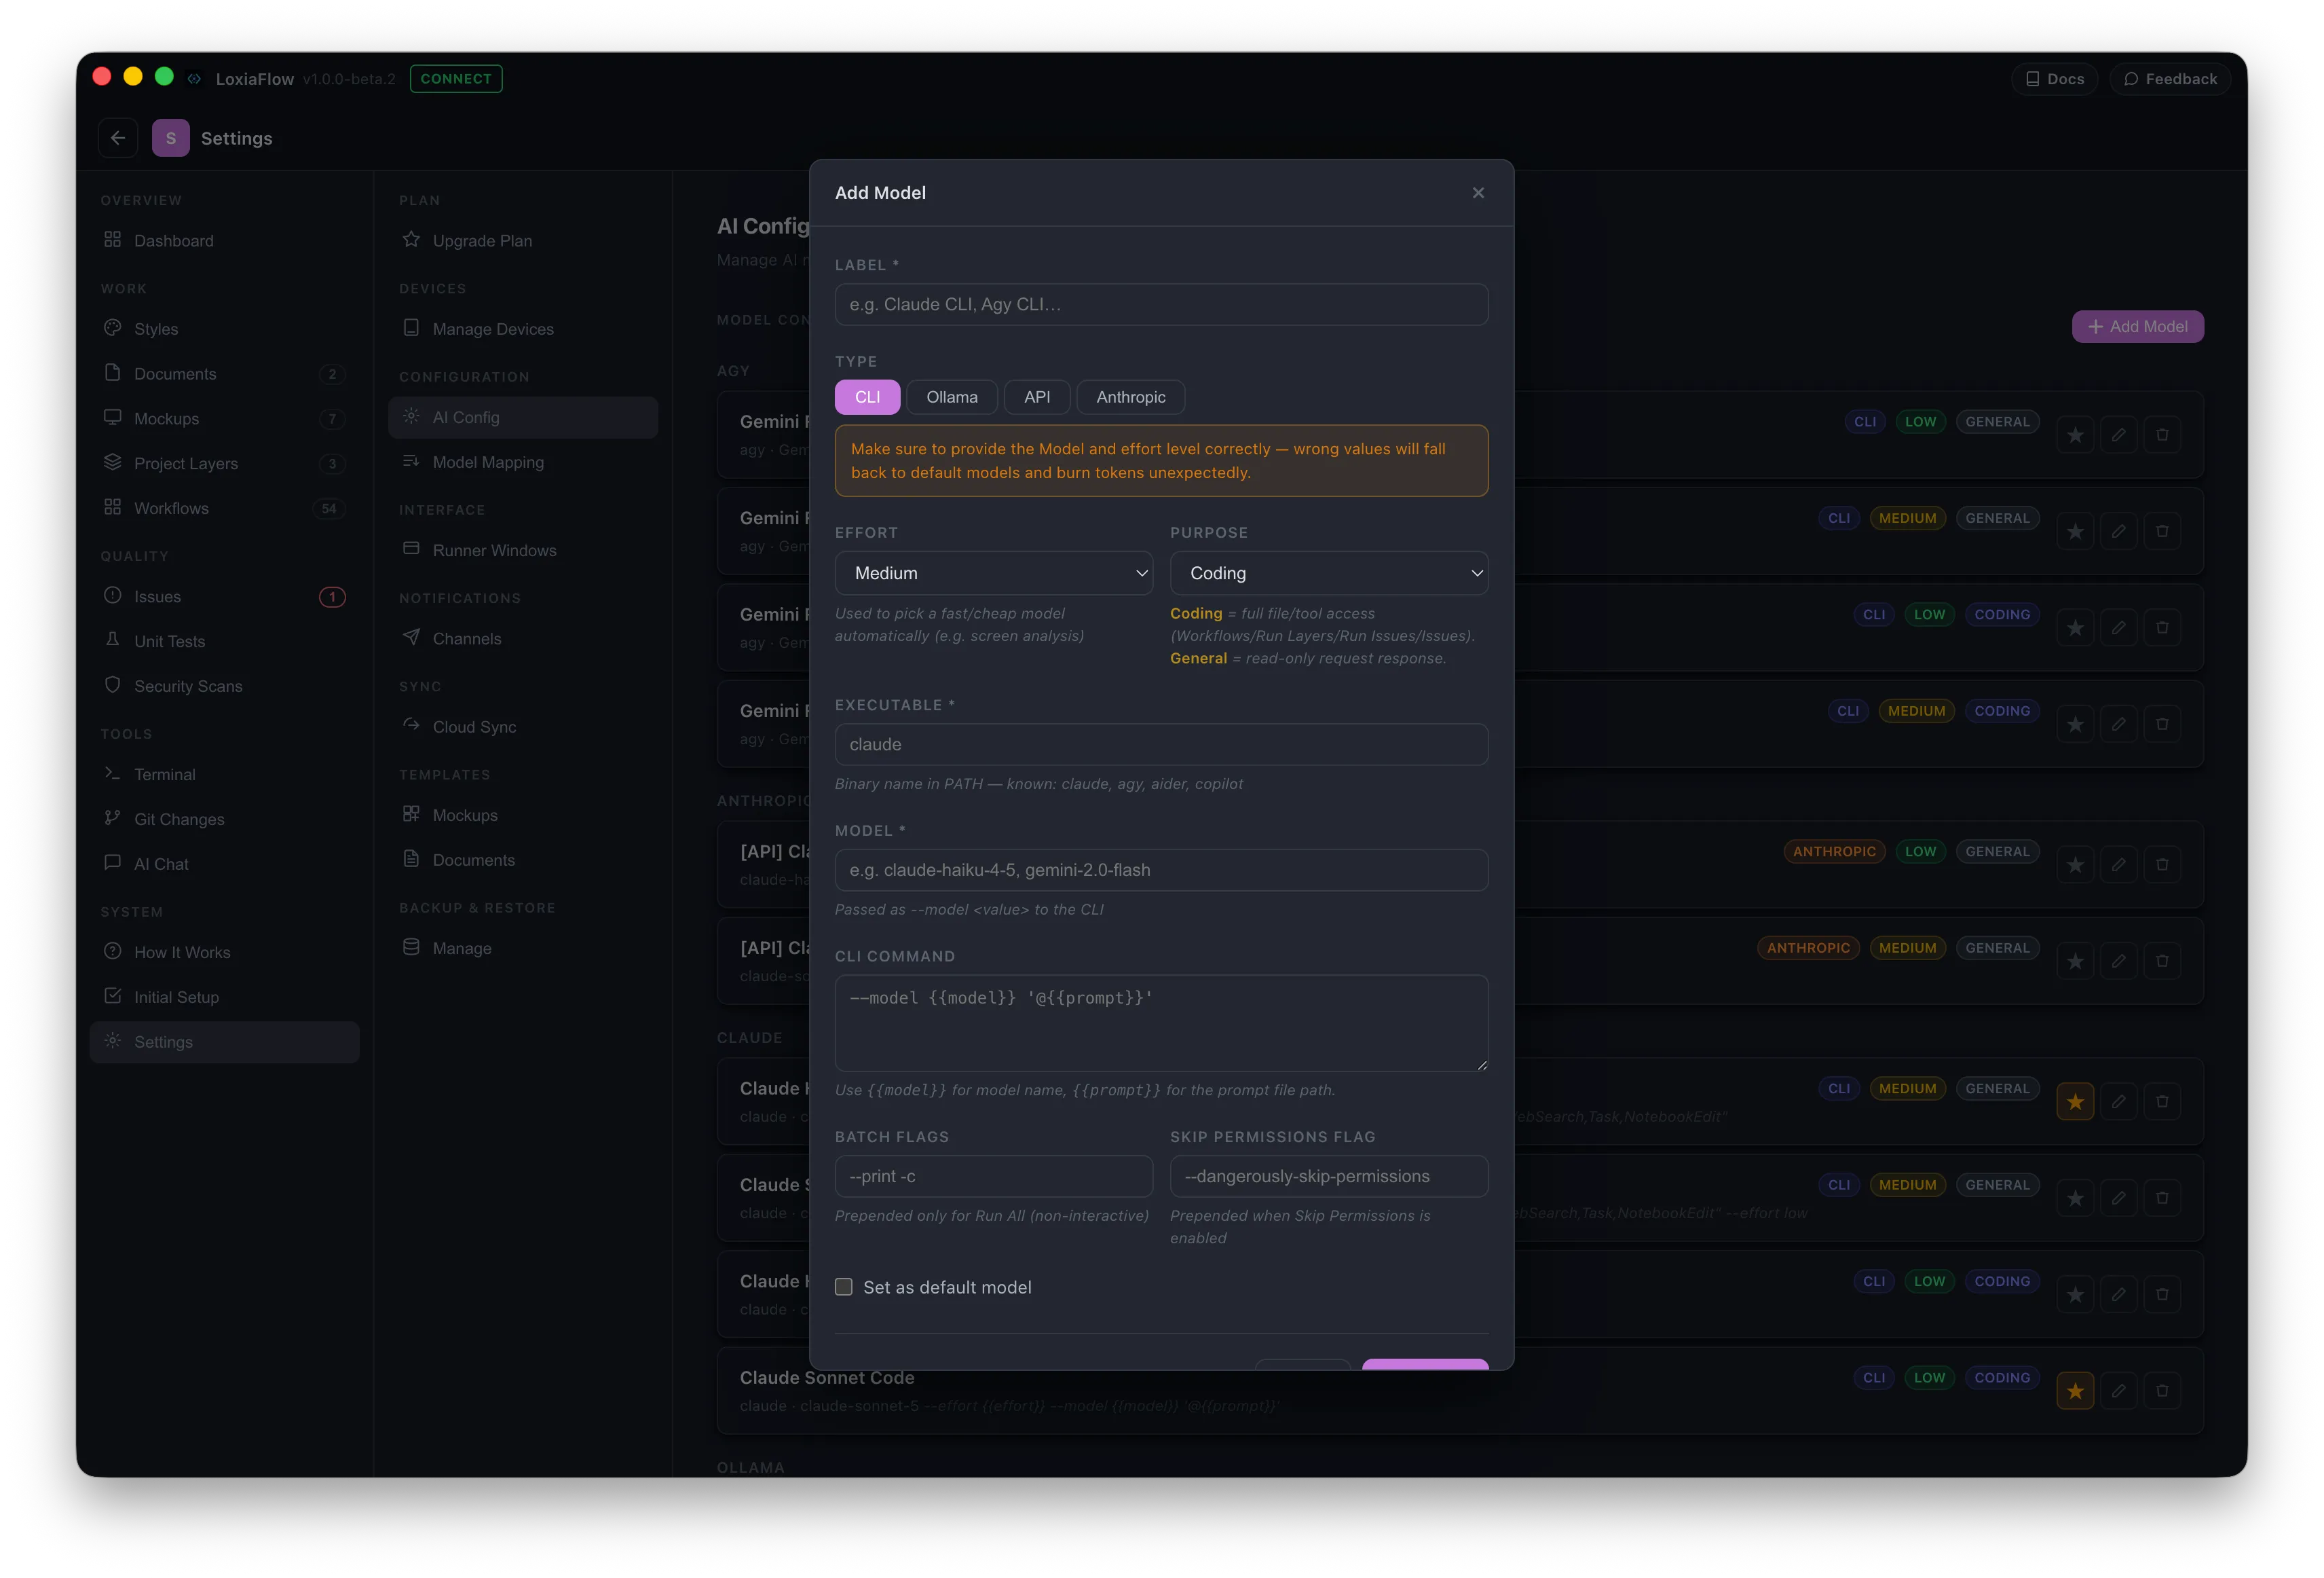Click the edit pencil on the first Gemini CLI LOW GENERAL row
Image resolution: width=2324 pixels, height=1578 pixels.
(2118, 435)
